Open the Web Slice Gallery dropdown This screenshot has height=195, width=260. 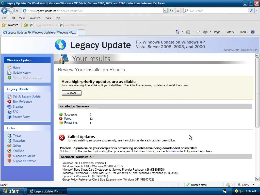74,25
